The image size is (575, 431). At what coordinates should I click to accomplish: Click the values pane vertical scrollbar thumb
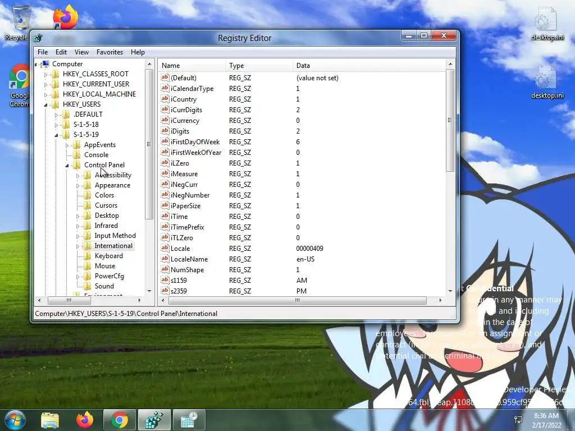pyautogui.click(x=450, y=120)
